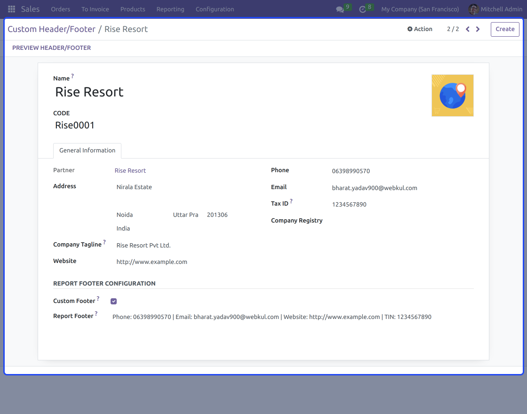Show help tooltip next to Name label
This screenshot has width=527, height=414.
(72, 76)
